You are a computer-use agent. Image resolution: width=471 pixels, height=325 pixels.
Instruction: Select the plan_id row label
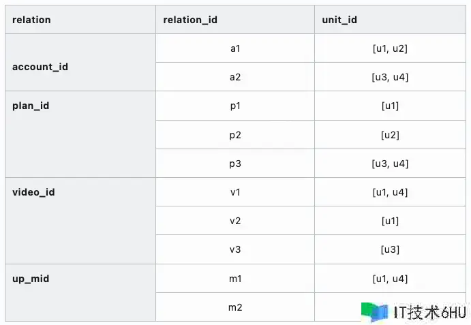click(x=31, y=106)
